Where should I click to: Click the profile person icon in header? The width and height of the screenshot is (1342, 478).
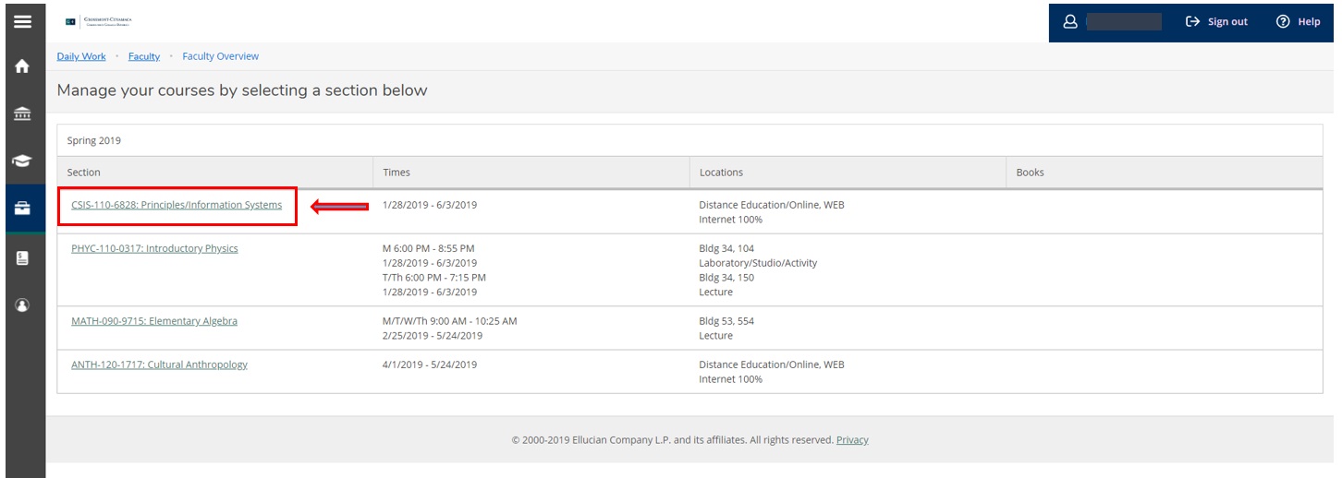[1070, 21]
